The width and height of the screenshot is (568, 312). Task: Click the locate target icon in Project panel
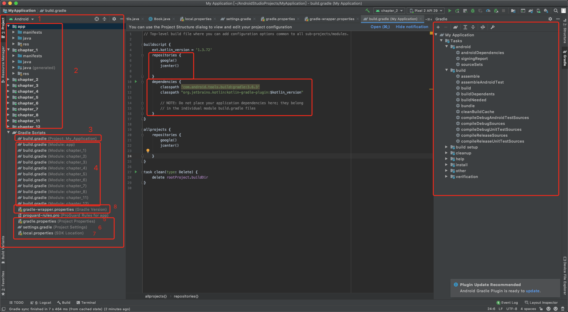pos(97,19)
